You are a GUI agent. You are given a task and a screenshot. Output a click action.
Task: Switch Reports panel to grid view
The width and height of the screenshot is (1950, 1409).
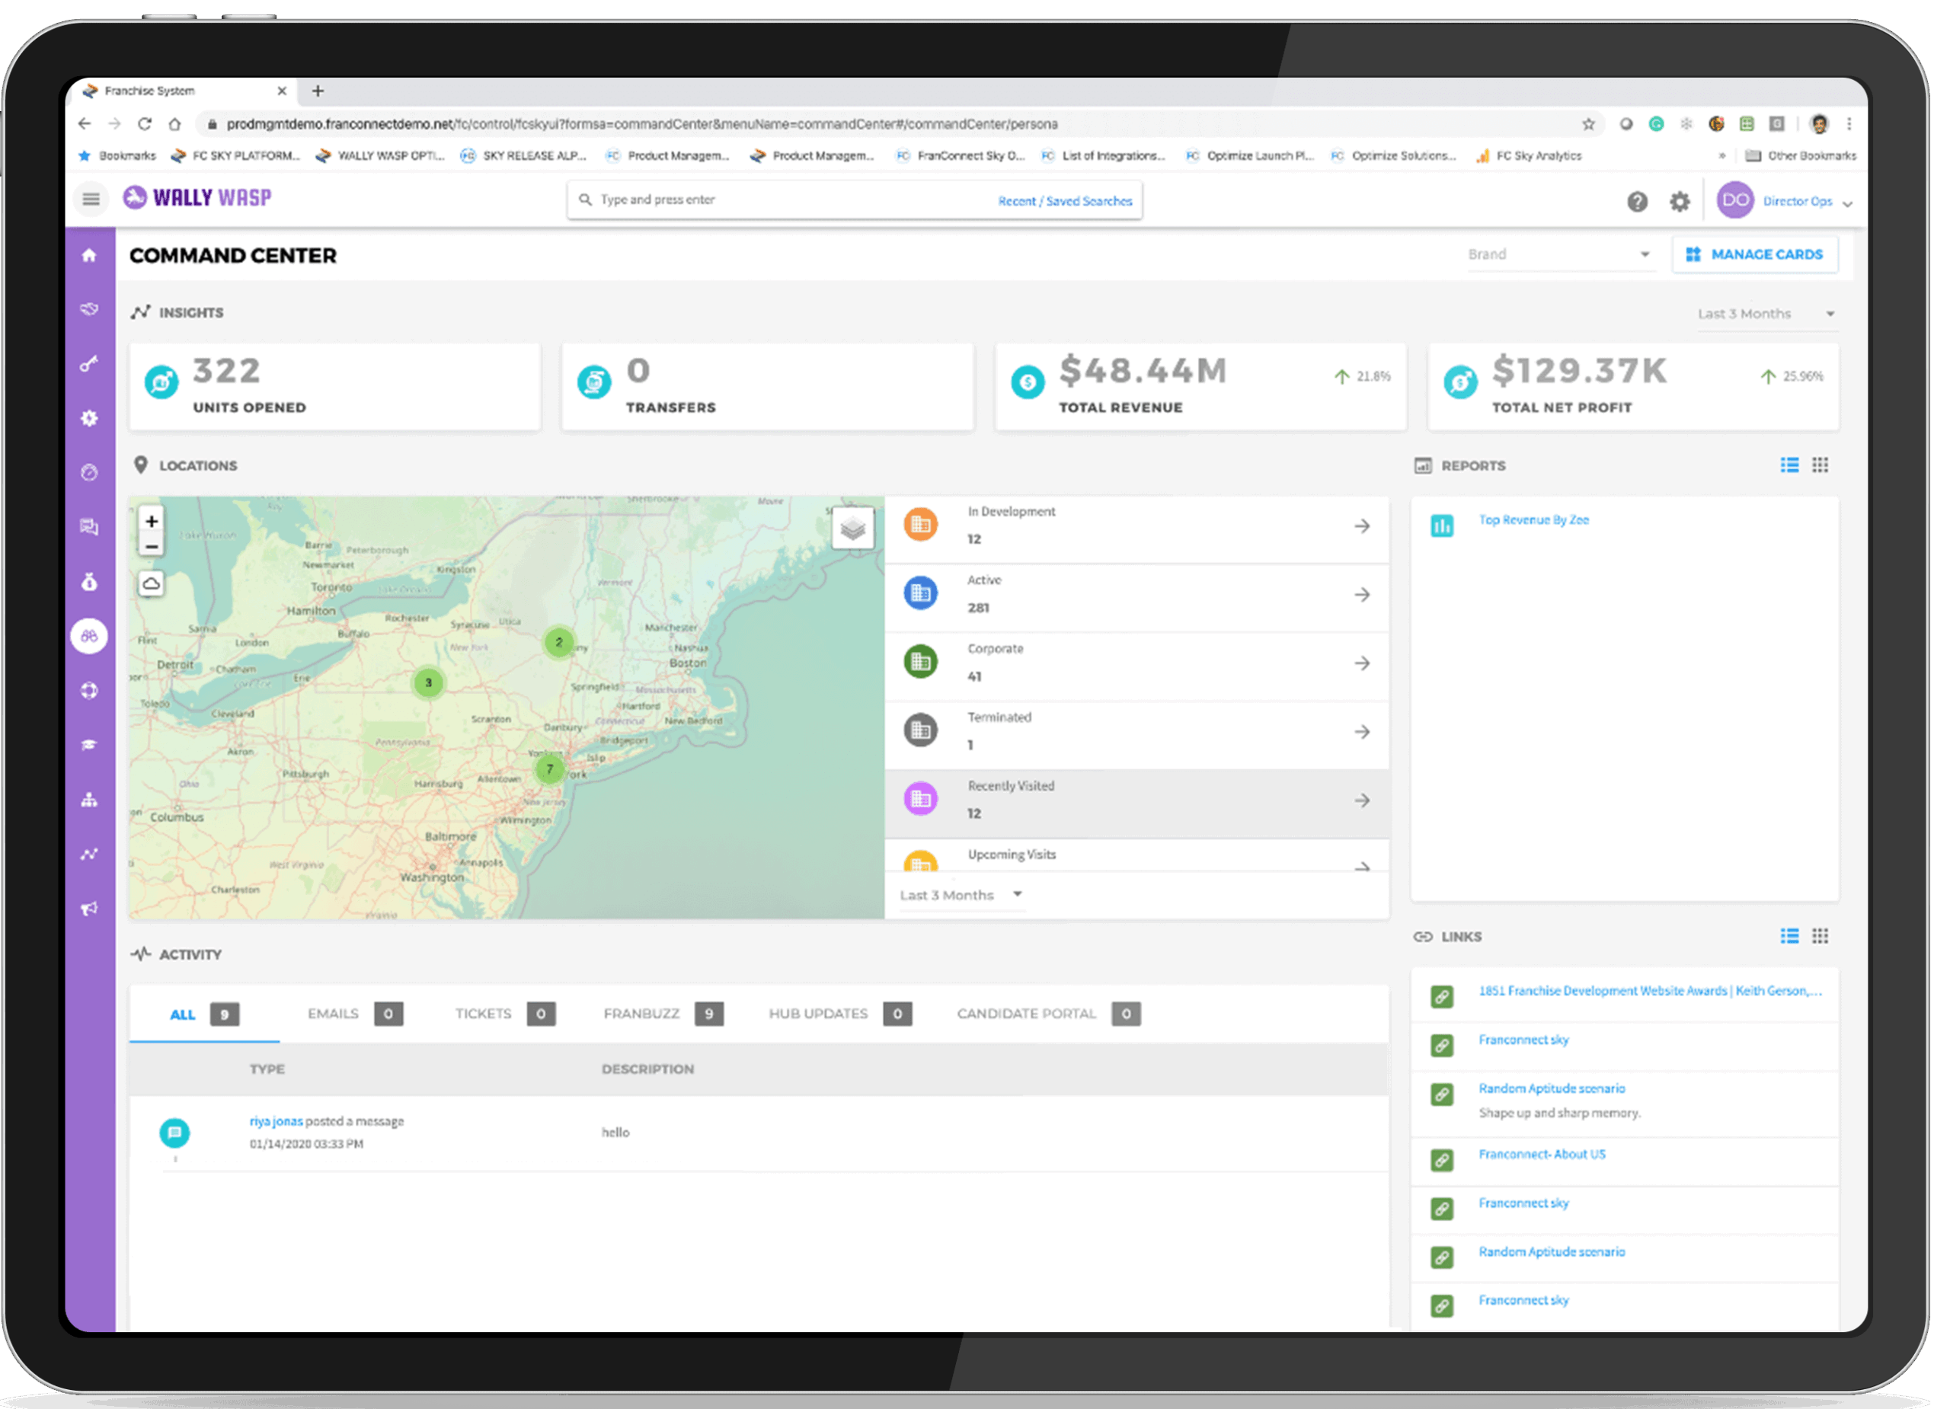[x=1821, y=465]
